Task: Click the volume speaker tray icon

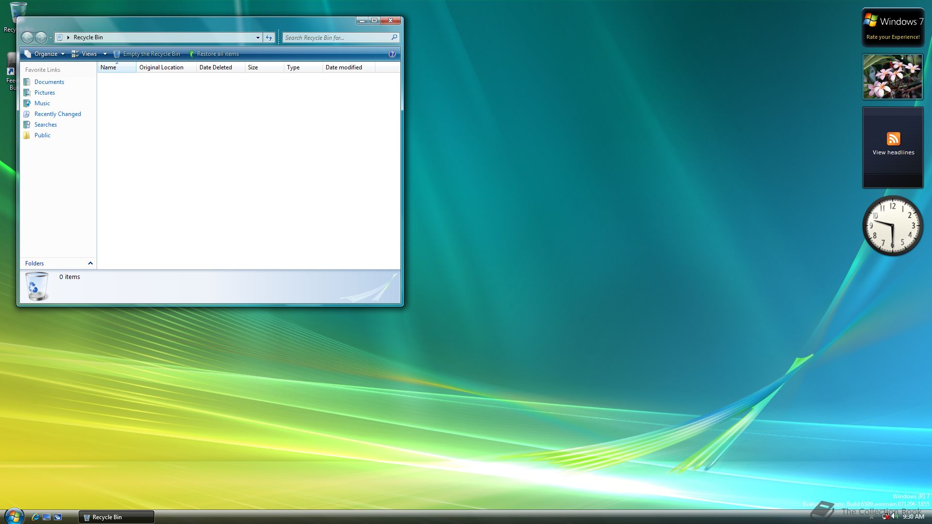Action: (x=895, y=516)
